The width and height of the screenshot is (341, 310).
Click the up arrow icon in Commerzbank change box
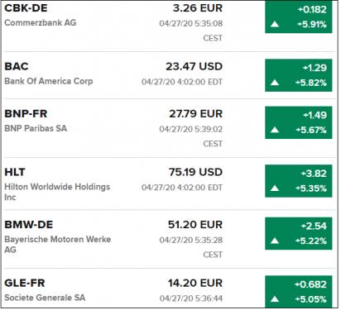click(275, 24)
